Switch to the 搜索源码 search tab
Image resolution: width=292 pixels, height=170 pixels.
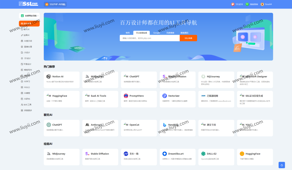click(184, 33)
